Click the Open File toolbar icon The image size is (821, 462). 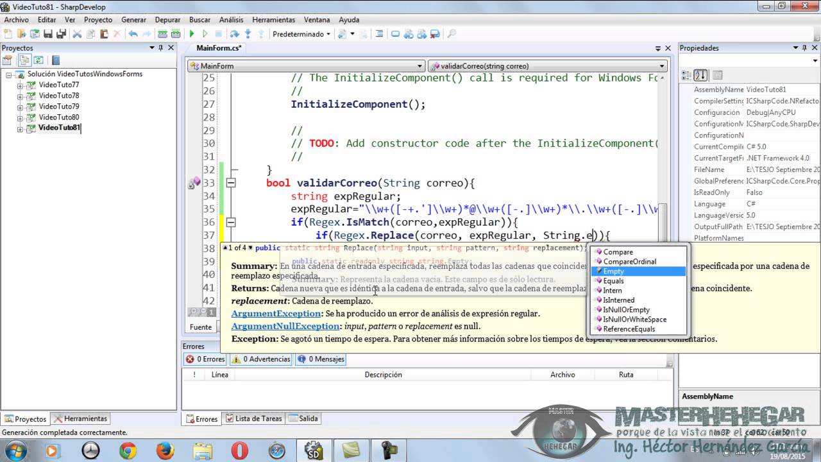pos(22,34)
